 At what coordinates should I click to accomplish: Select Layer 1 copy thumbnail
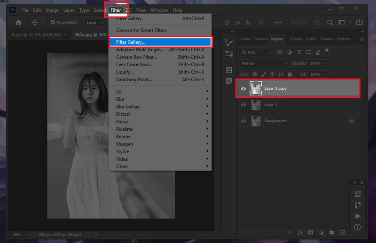coord(256,88)
